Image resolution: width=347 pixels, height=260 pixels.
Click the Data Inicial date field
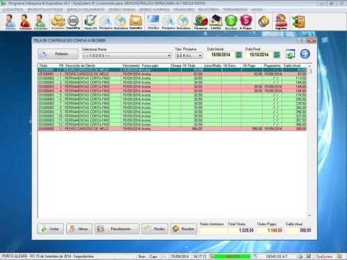tap(221, 55)
